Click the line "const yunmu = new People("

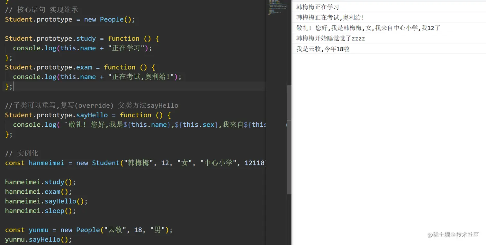(x=89, y=230)
